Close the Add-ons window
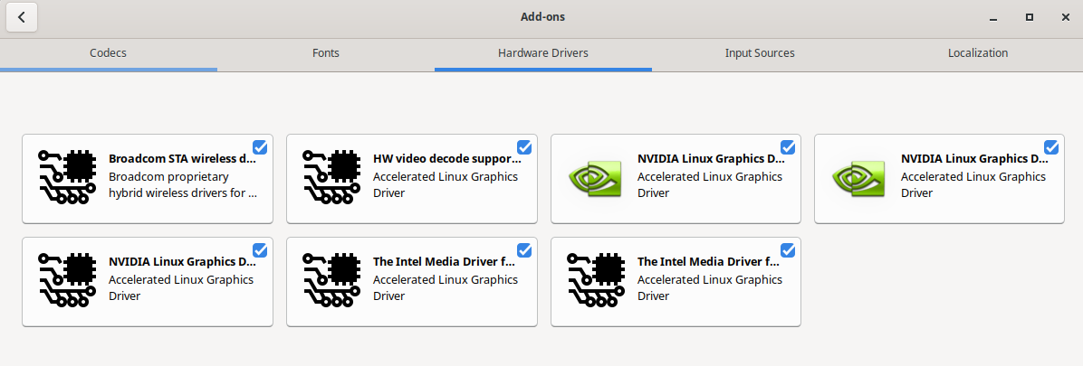 click(x=1065, y=17)
